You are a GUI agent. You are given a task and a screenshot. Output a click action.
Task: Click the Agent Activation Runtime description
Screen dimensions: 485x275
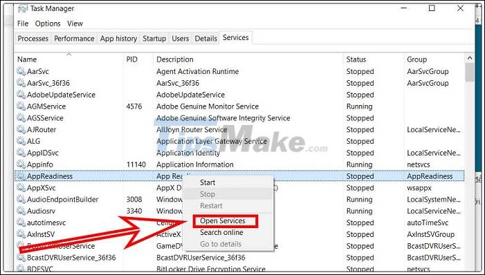(x=198, y=71)
